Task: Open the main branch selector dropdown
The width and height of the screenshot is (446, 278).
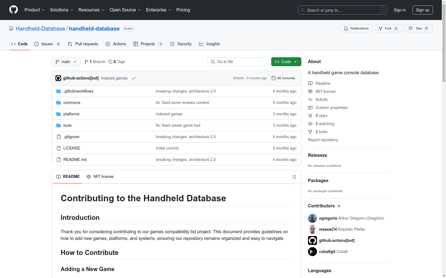Action: [66, 62]
